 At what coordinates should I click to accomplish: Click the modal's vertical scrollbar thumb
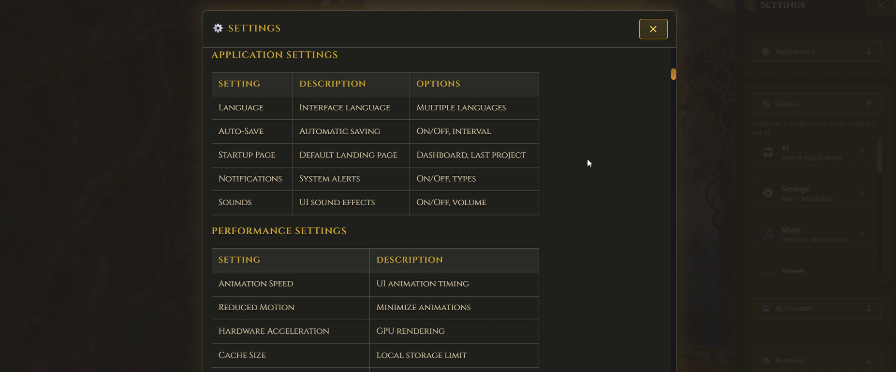pyautogui.click(x=673, y=74)
